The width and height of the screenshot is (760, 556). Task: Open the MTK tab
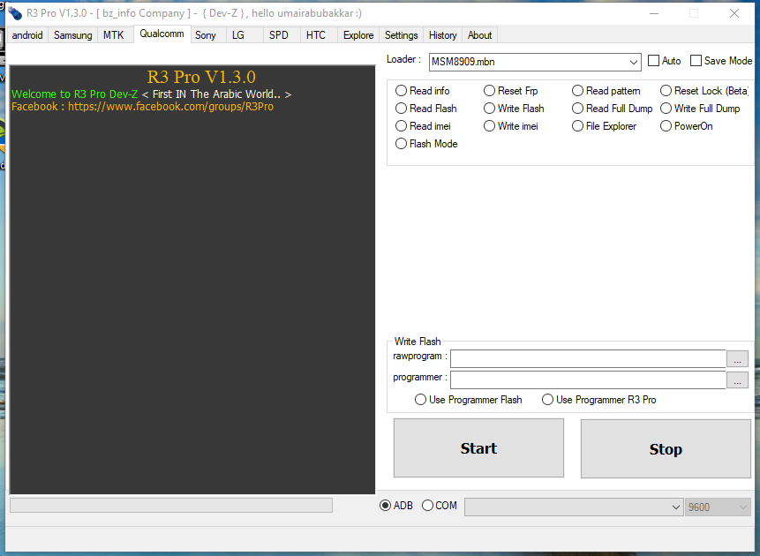tap(113, 35)
